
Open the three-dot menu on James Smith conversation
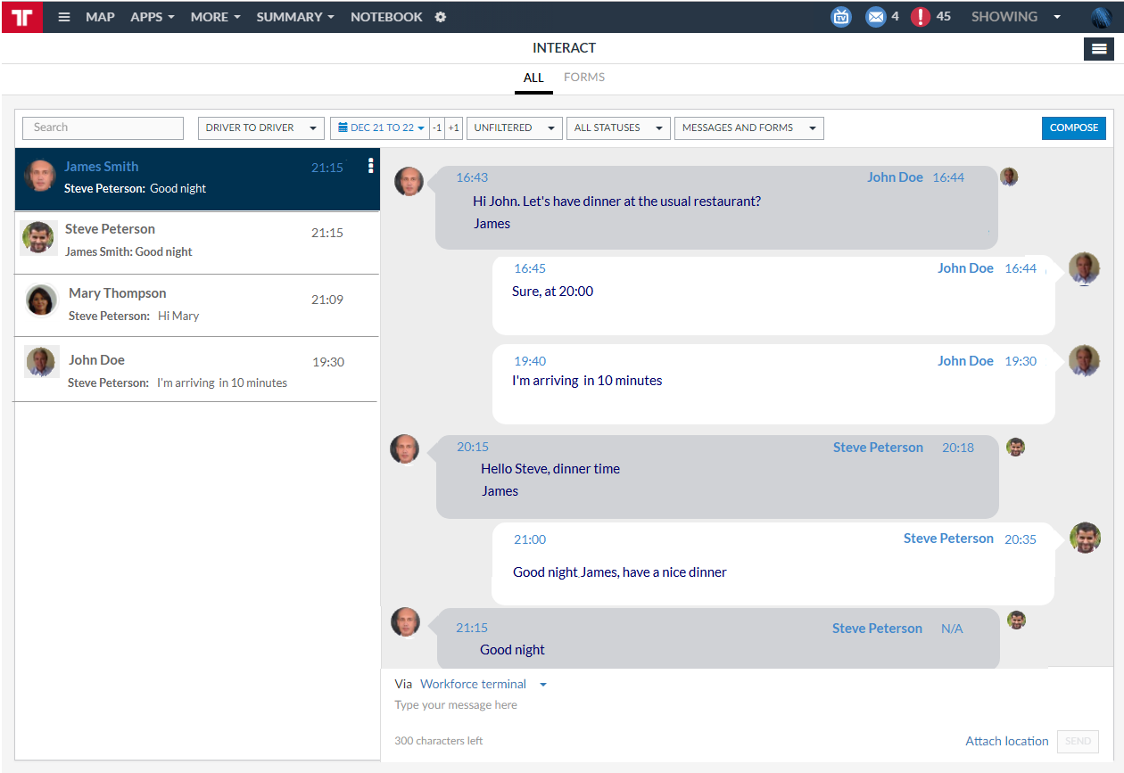370,166
